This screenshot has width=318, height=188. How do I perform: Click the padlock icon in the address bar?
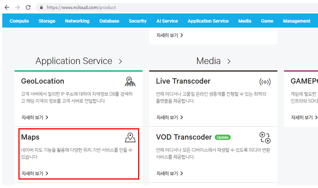[41, 8]
